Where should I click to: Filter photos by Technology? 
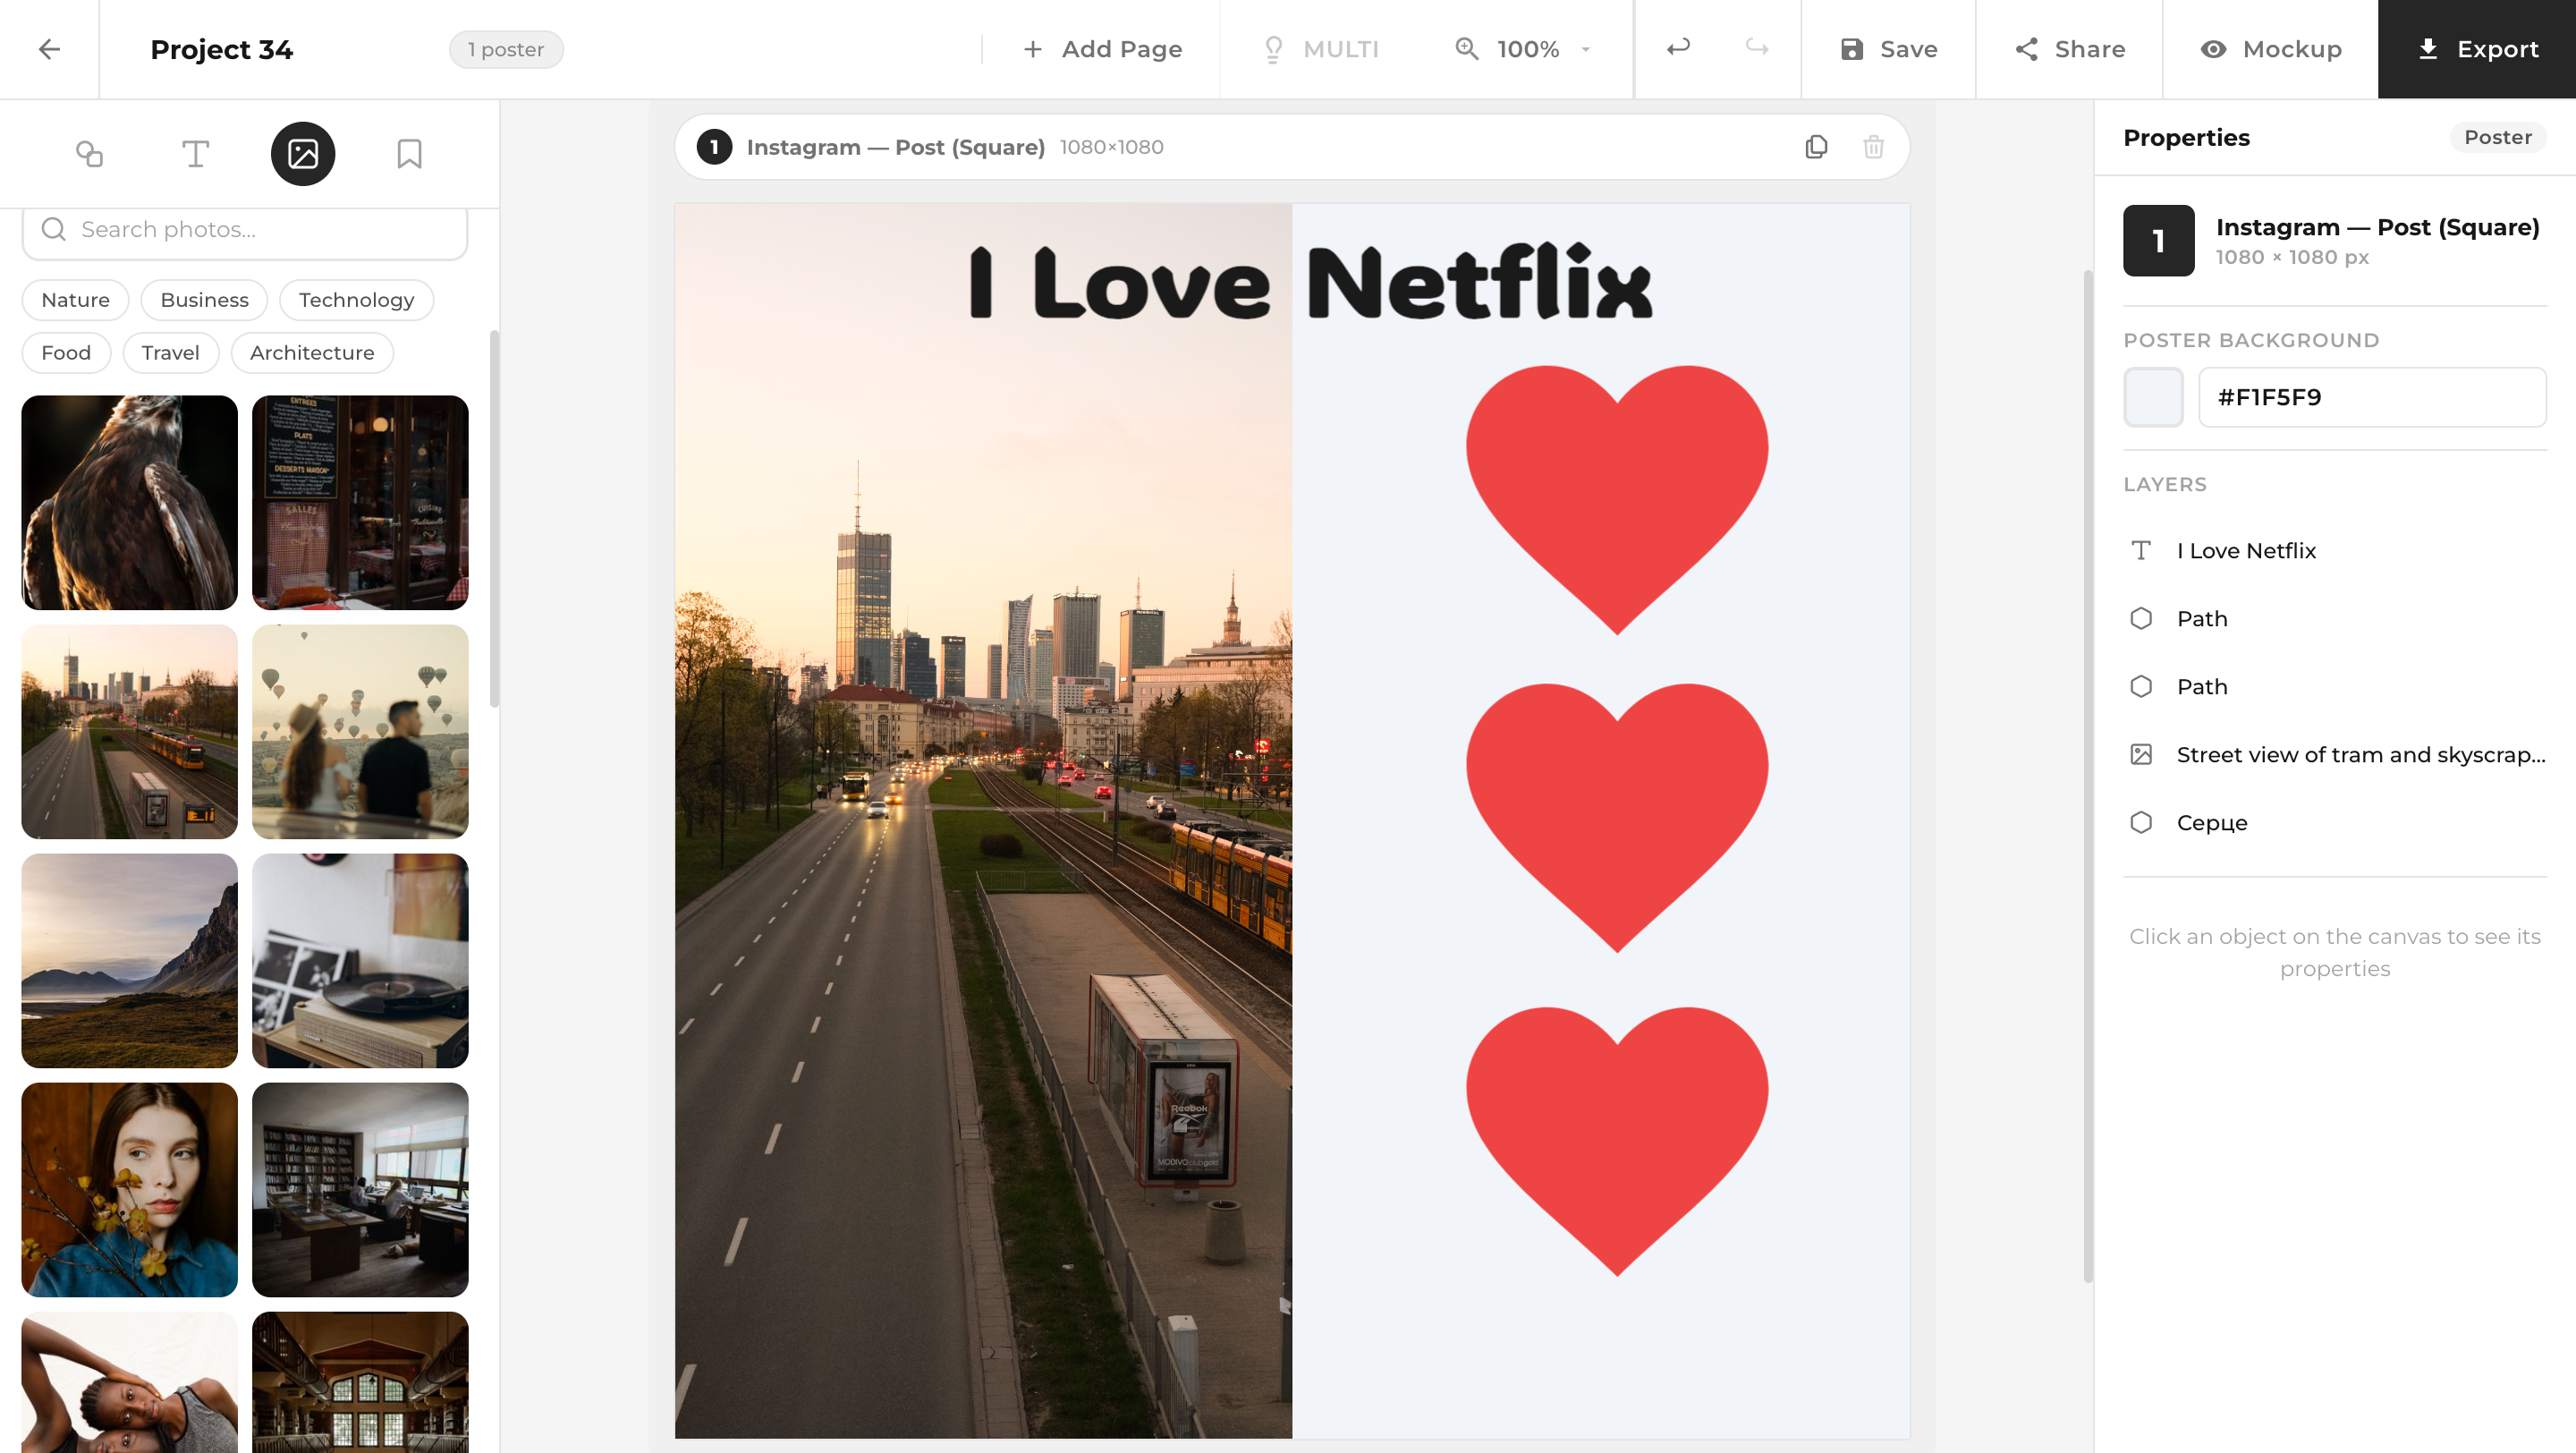[356, 300]
